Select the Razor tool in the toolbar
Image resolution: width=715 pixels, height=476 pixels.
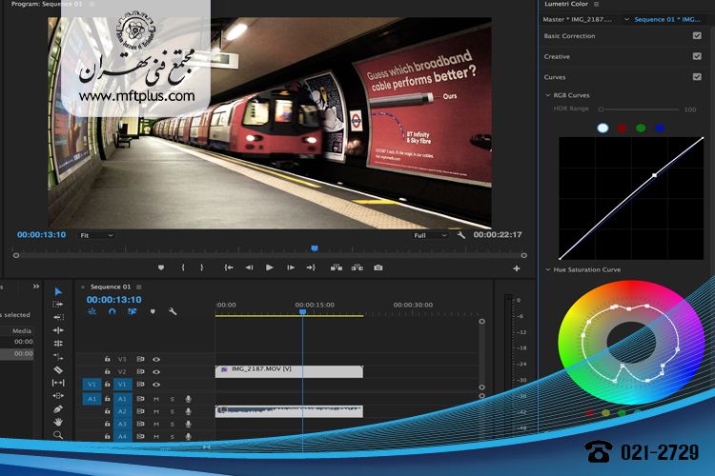coord(58,369)
